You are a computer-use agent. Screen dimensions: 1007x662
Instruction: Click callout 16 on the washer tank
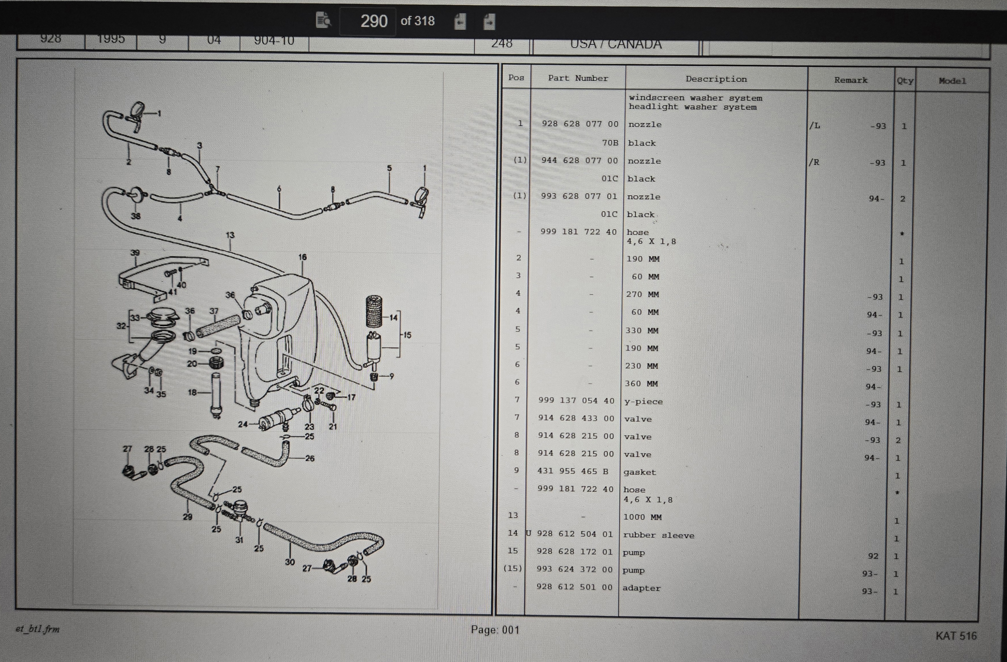pos(302,257)
